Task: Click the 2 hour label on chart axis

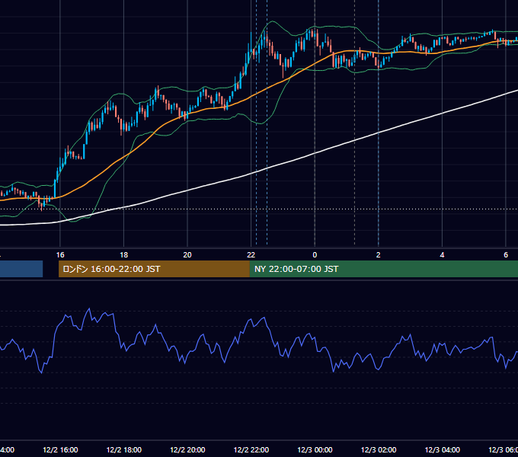Action: (x=379, y=254)
